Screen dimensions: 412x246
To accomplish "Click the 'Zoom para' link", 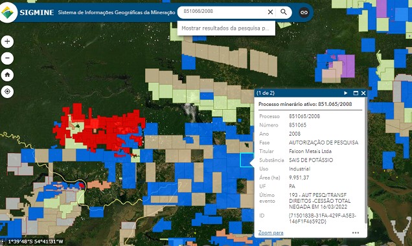I will [271, 232].
